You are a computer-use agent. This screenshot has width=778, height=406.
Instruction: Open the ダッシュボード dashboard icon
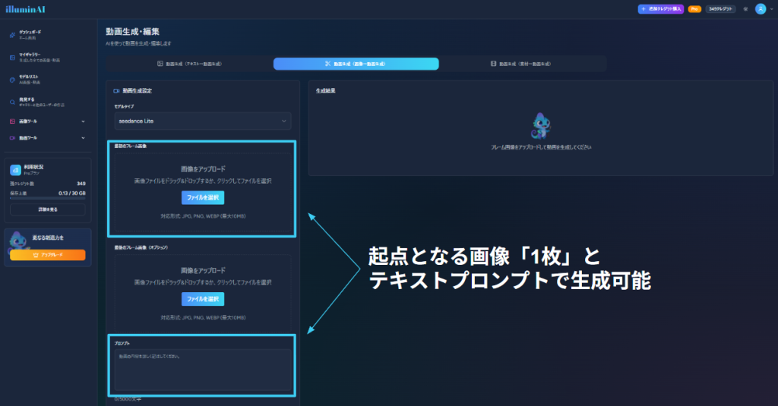point(12,35)
